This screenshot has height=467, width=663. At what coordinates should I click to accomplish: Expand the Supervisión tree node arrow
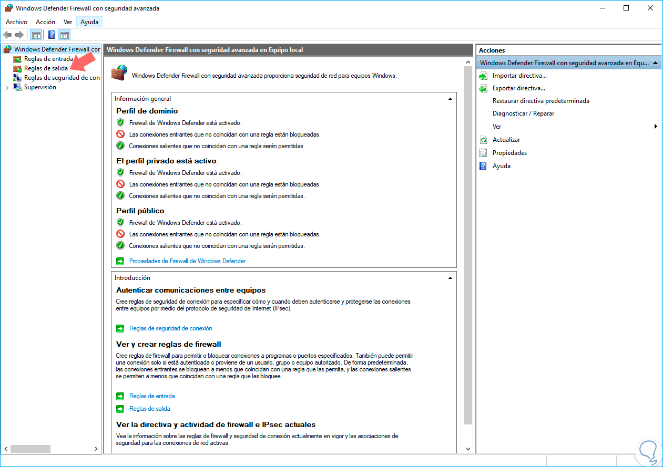coord(7,88)
